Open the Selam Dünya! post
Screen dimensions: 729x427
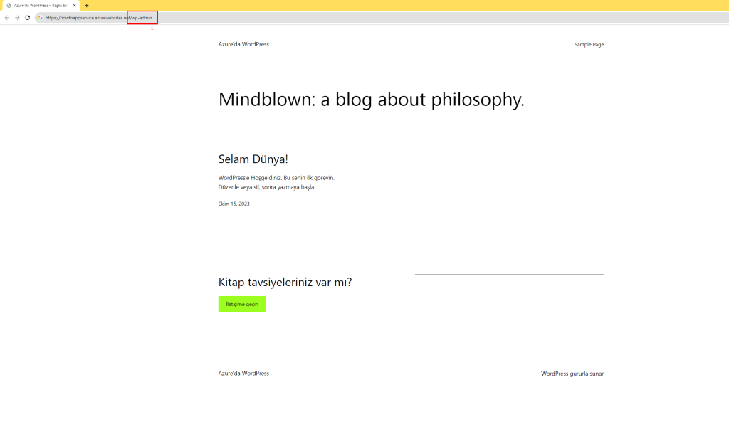click(x=253, y=159)
